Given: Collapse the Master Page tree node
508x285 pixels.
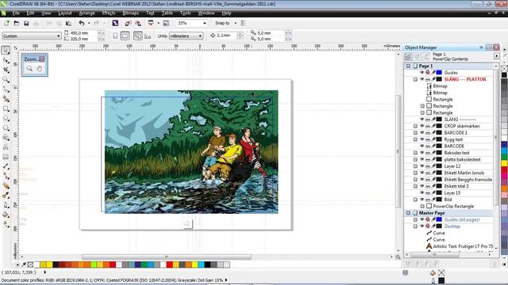Looking at the screenshot, I should click(408, 213).
